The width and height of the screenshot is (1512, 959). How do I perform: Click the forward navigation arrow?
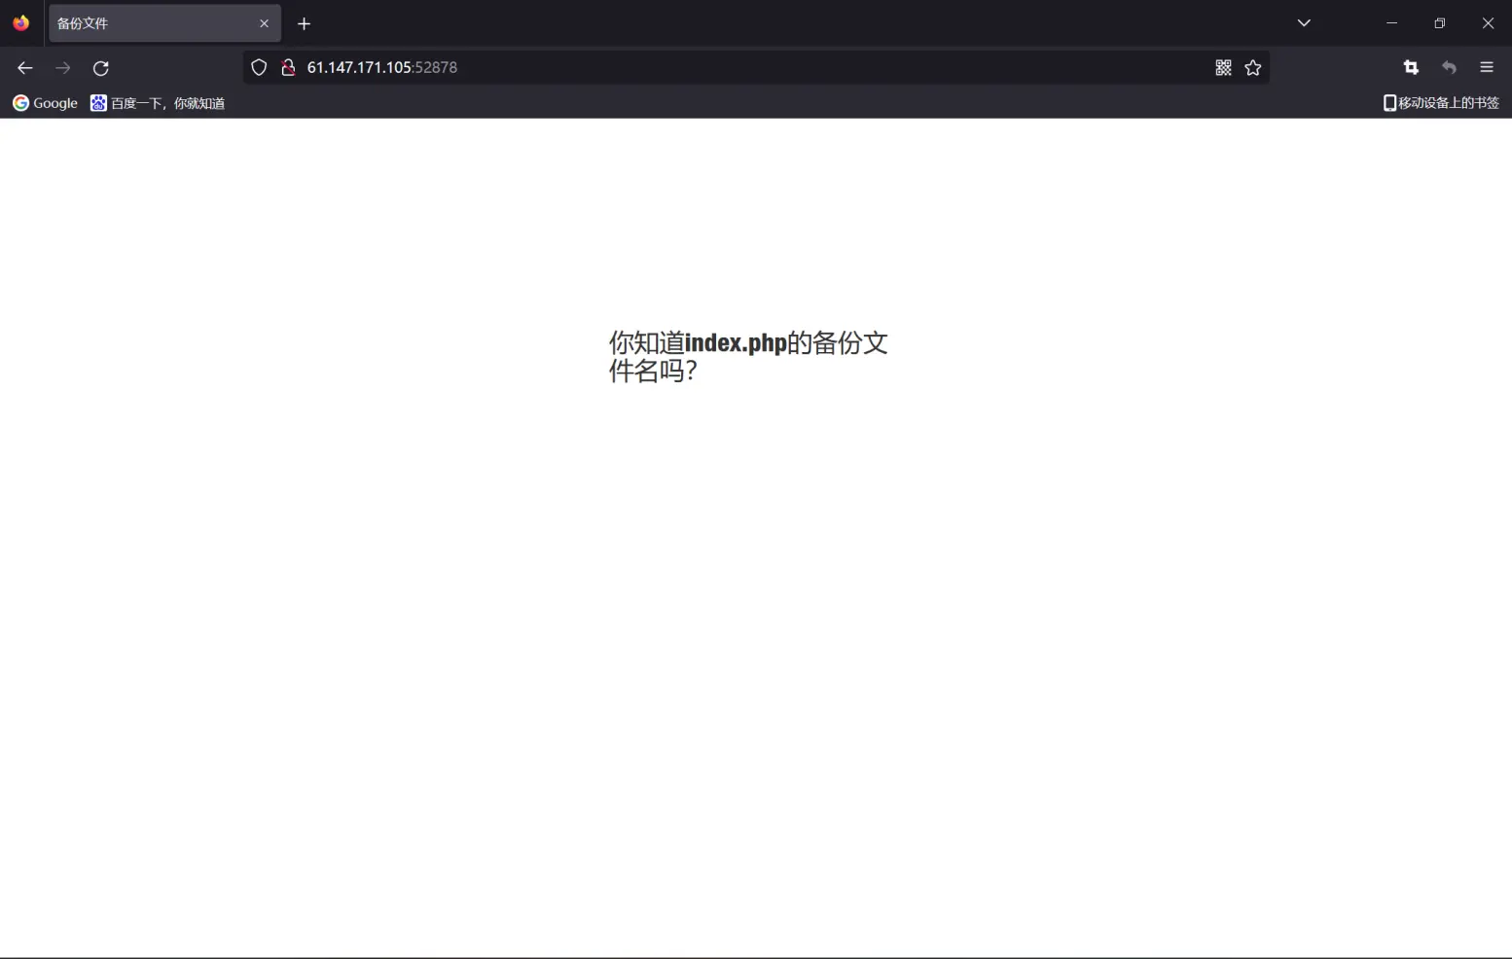point(63,68)
